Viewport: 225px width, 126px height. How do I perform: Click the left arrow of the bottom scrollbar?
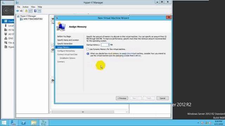51,112
